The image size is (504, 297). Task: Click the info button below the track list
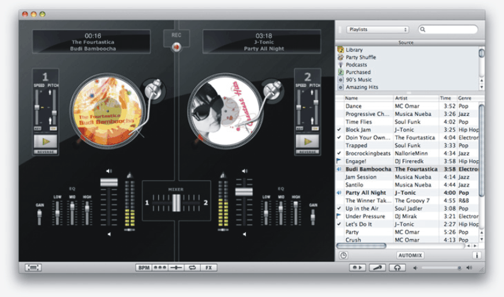coord(476,255)
